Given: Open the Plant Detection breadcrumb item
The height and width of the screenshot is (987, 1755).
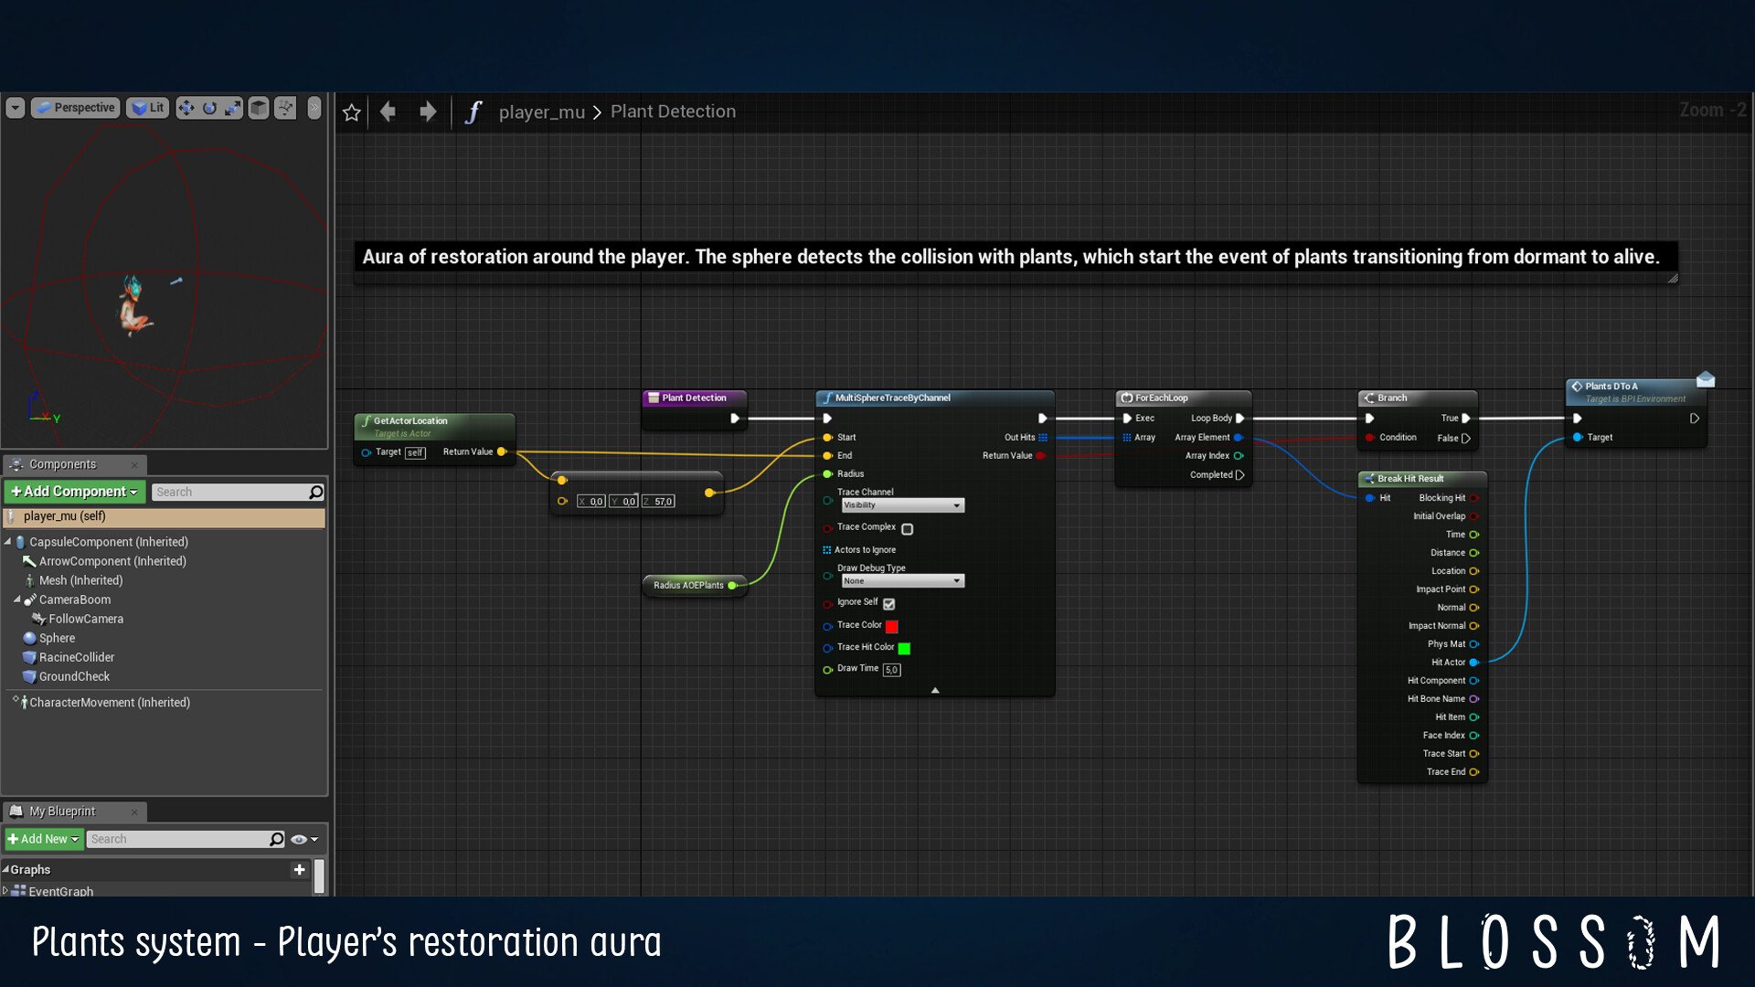Looking at the screenshot, I should click(673, 111).
